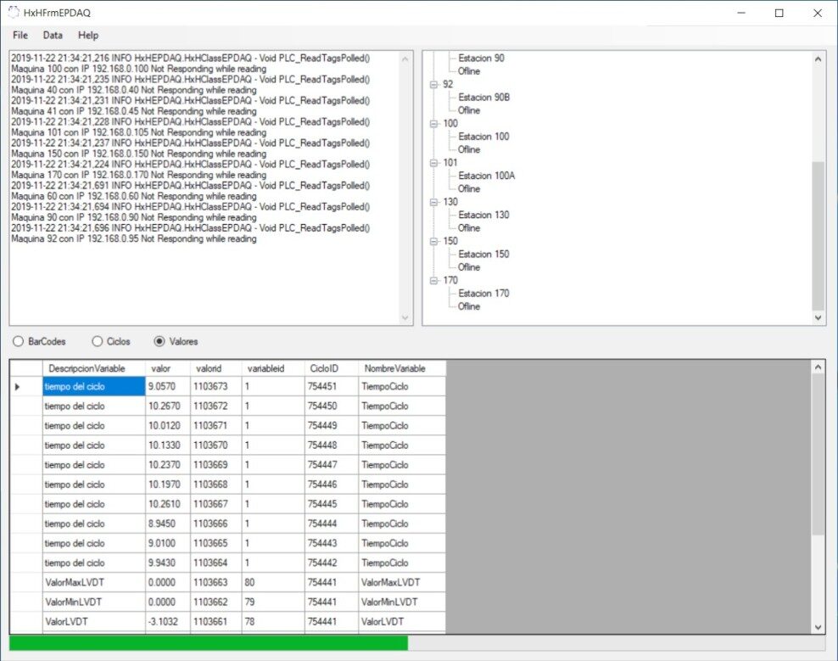Viewport: 838px width, 661px height.
Task: Collapse tree node 130
Action: pos(434,202)
